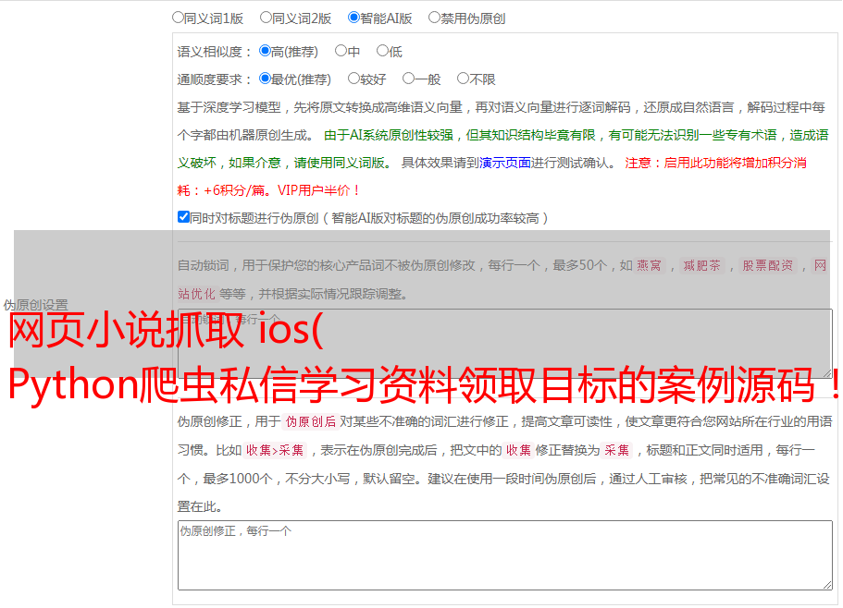
Task: Click the 伪原创后 highlighted term
Action: (x=311, y=421)
